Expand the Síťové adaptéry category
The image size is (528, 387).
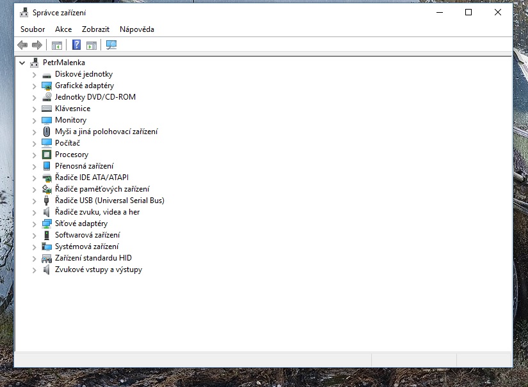[34, 224]
